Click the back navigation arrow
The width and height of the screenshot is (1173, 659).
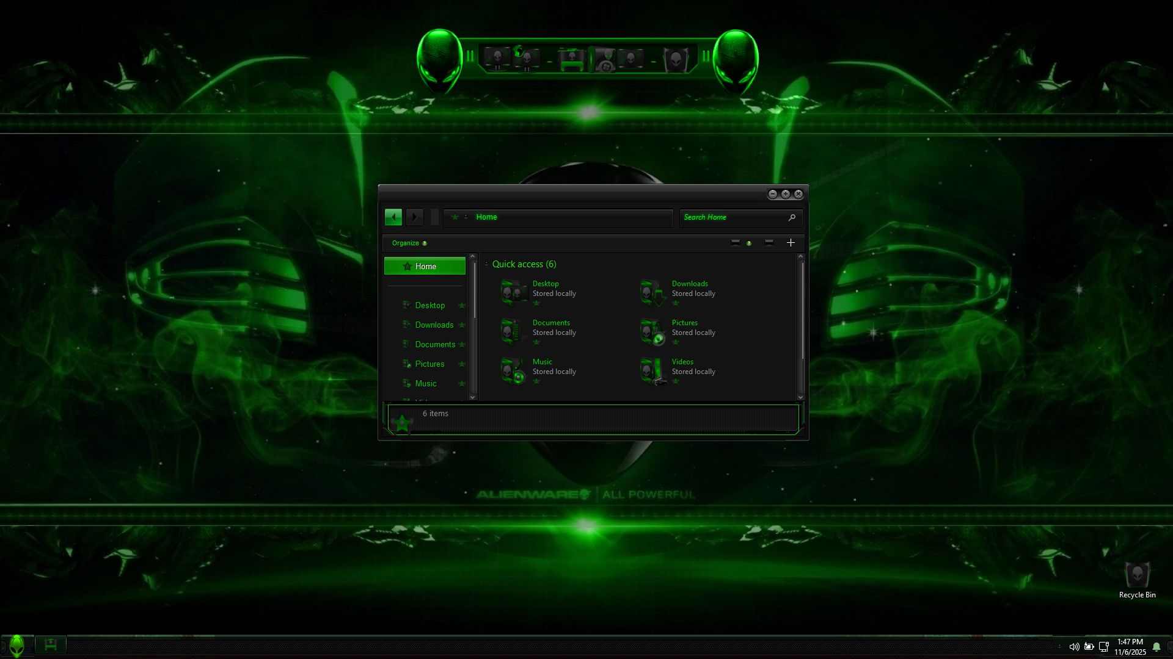(393, 217)
